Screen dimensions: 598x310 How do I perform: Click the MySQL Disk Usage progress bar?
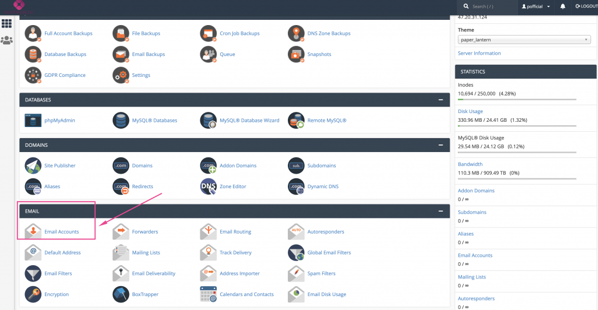click(517, 153)
